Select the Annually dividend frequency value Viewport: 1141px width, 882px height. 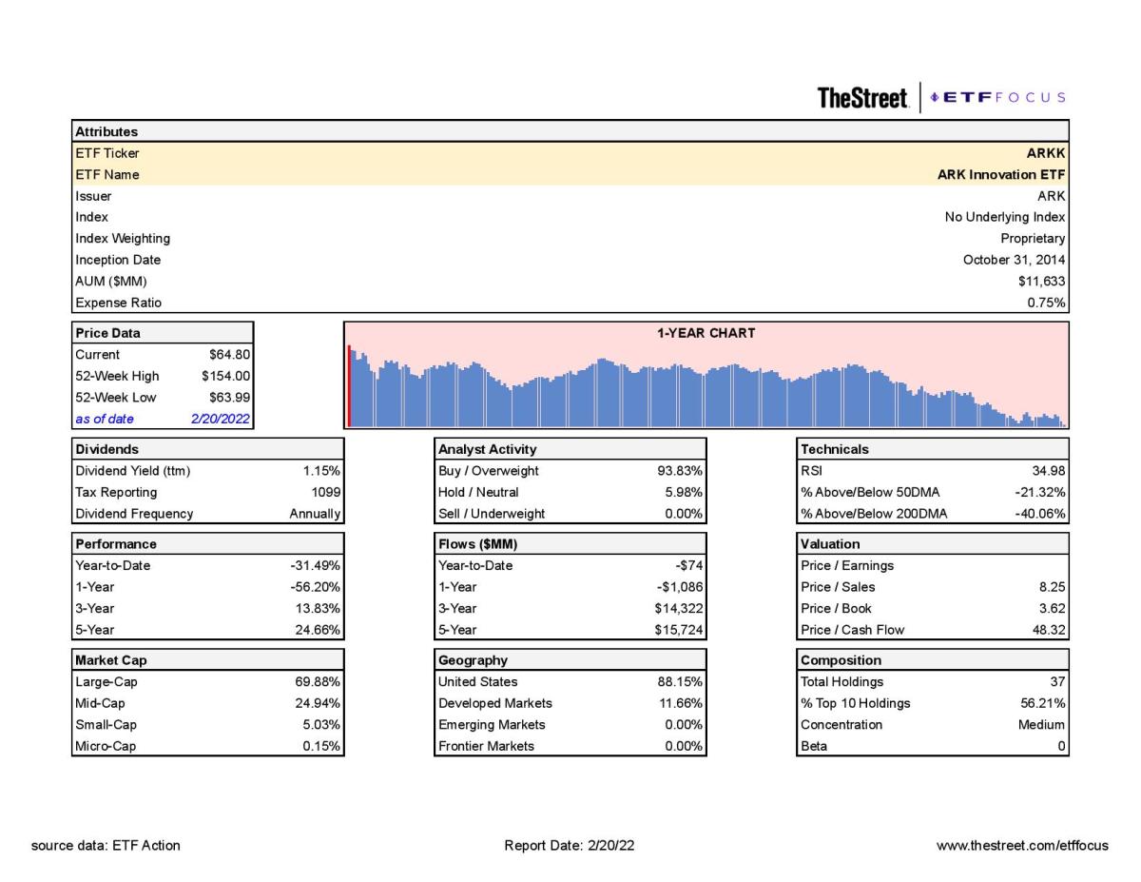[x=316, y=514]
